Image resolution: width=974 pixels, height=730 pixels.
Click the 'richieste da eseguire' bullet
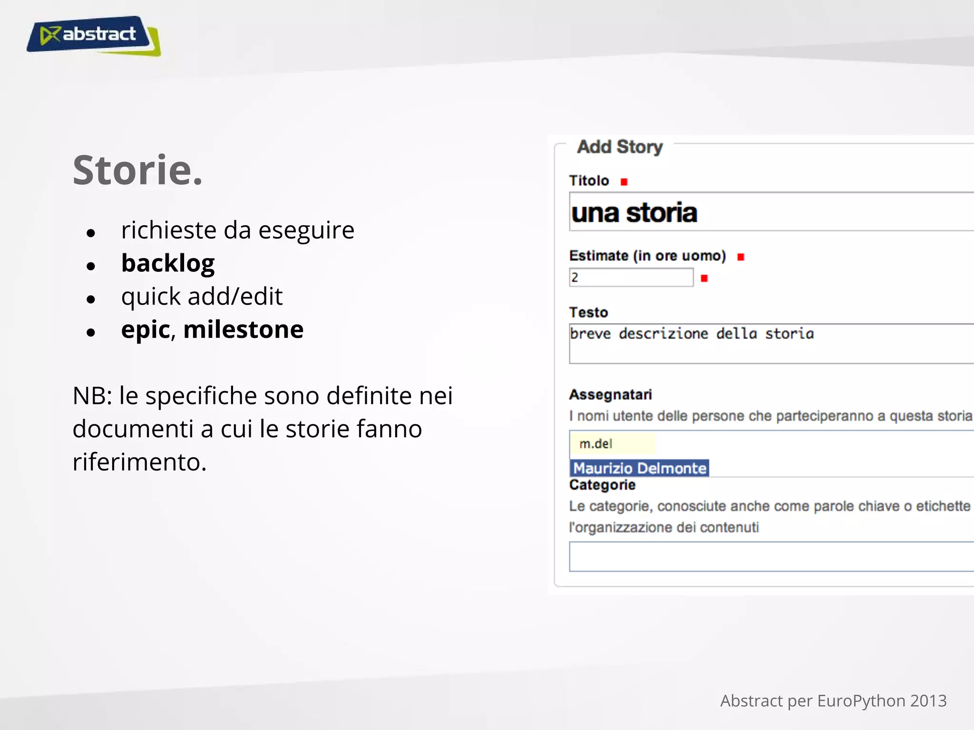[237, 231]
